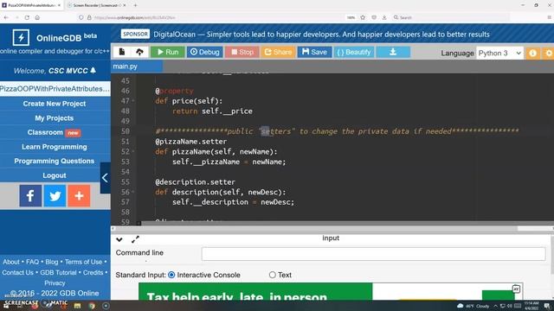
Task: Fold the code at line 56
Action: [x=133, y=192]
